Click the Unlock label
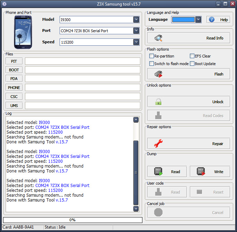 (x=218, y=102)
